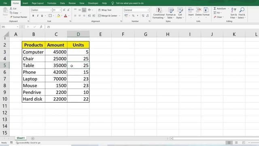259x146 pixels.
Task: Apply Percent Style format
Action: pyautogui.click(x=133, y=15)
